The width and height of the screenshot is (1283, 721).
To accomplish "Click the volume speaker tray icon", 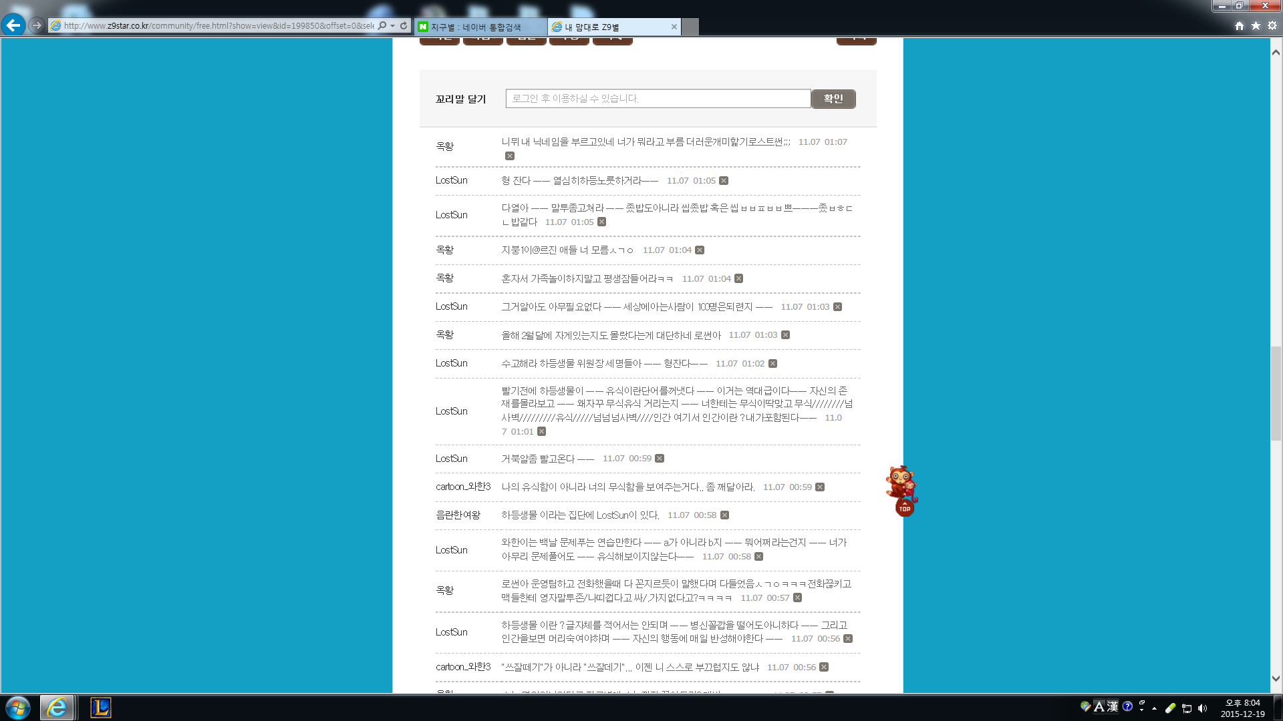I will 1203,708.
